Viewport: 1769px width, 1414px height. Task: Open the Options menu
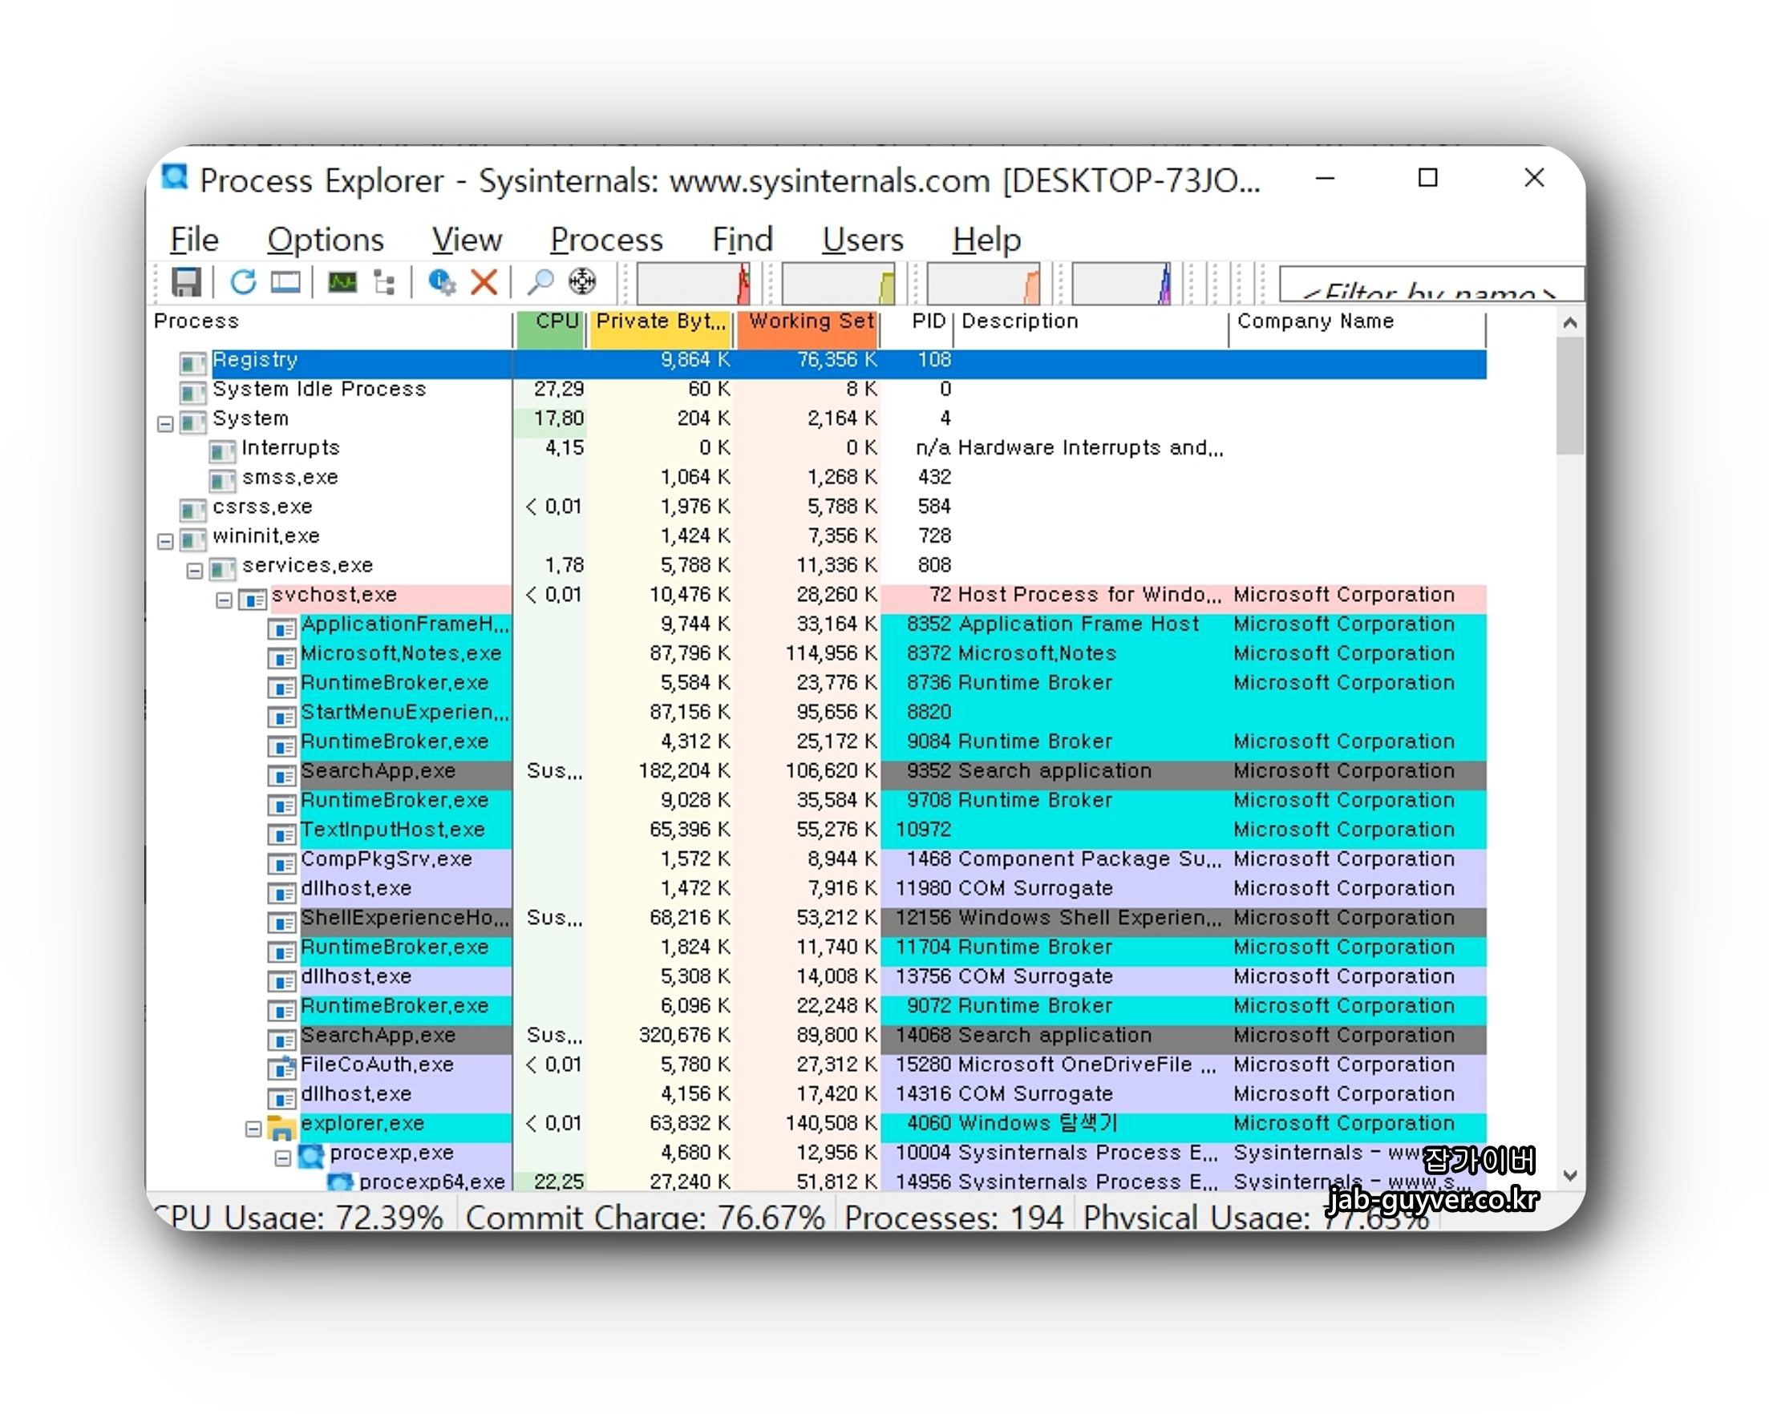click(x=325, y=240)
